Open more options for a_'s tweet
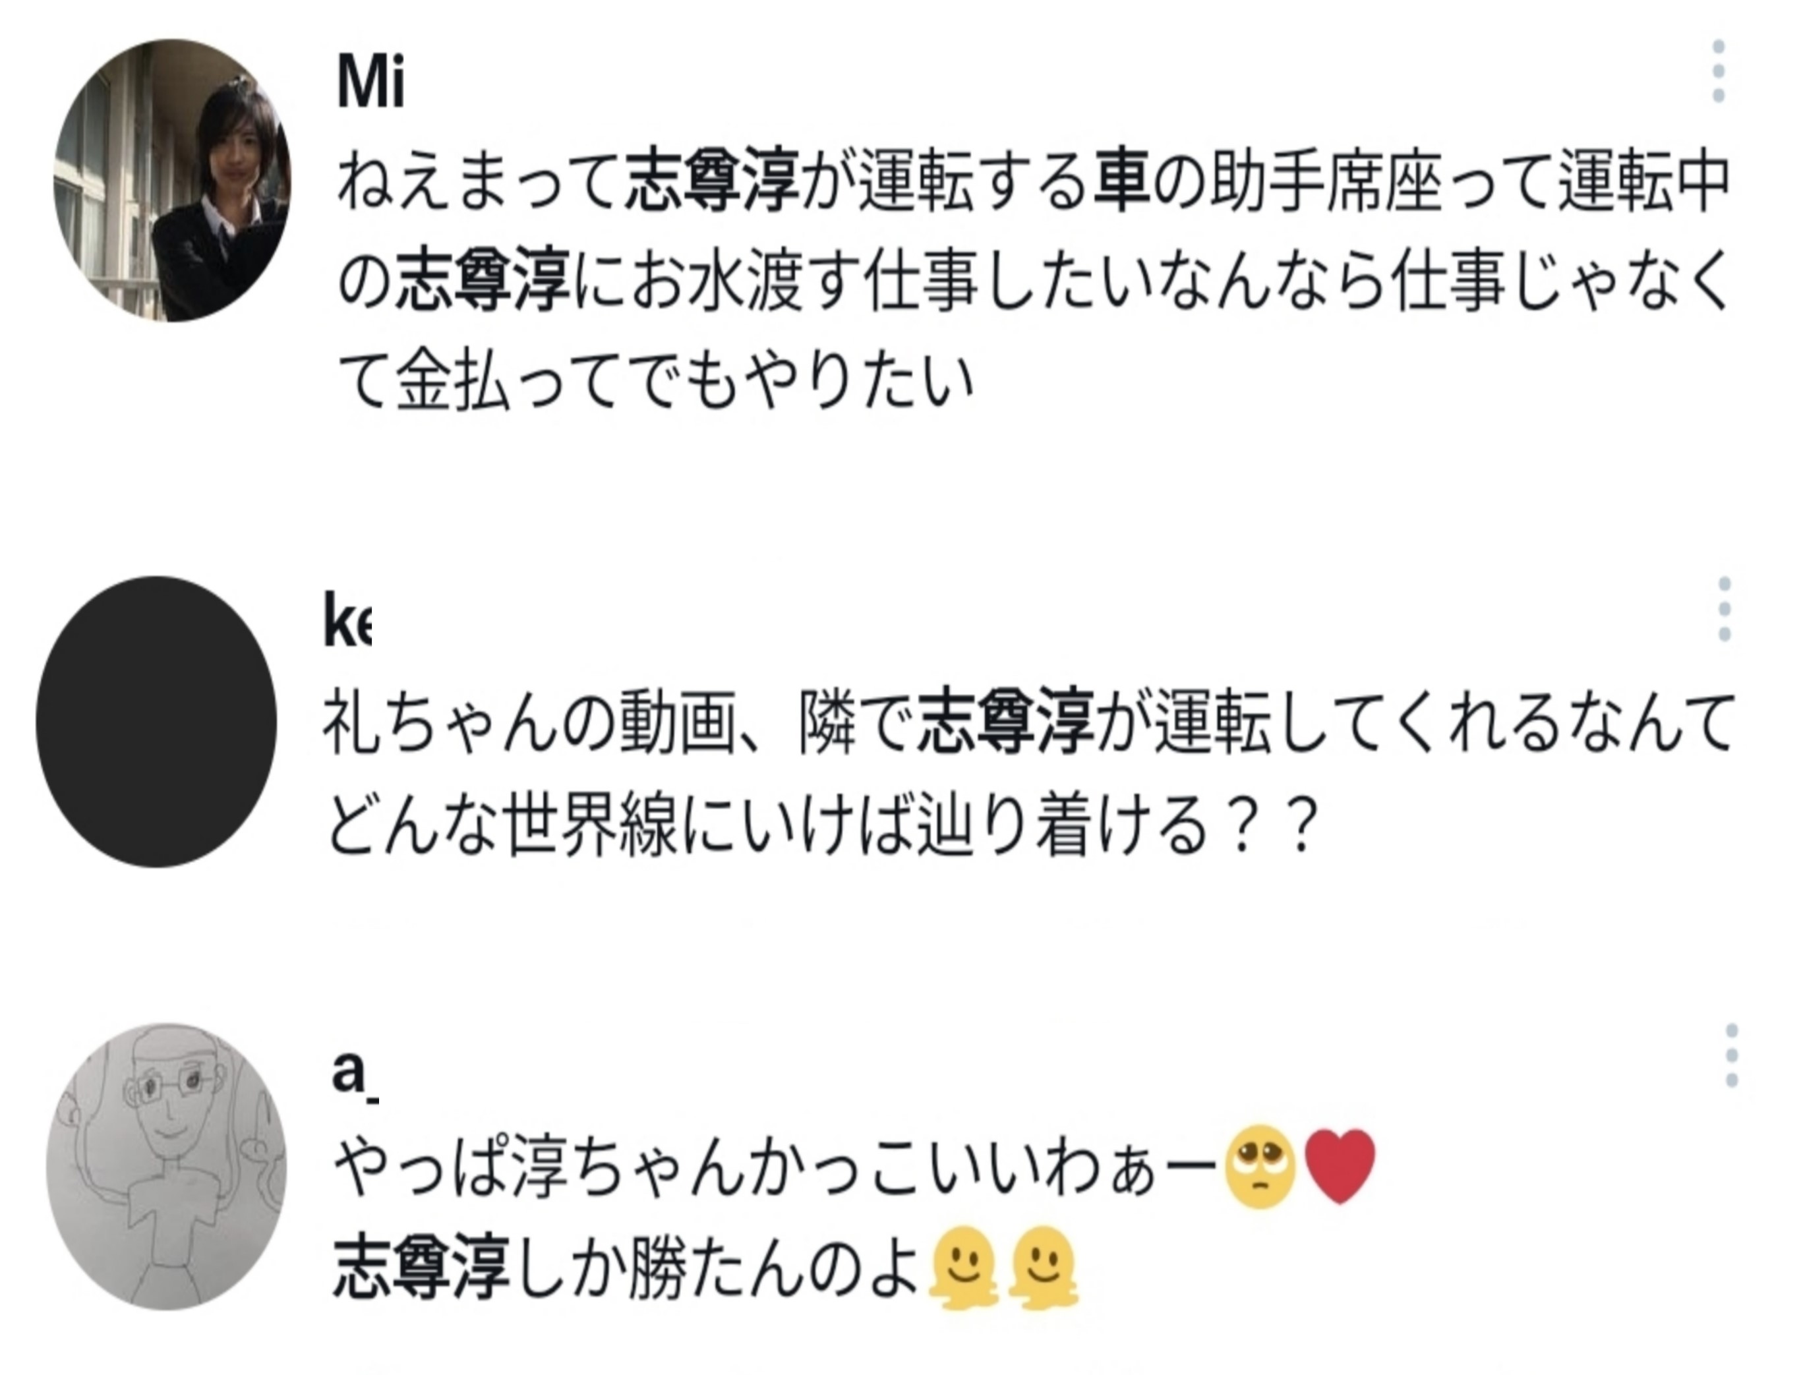1801x1375 pixels. pyautogui.click(x=1730, y=1055)
